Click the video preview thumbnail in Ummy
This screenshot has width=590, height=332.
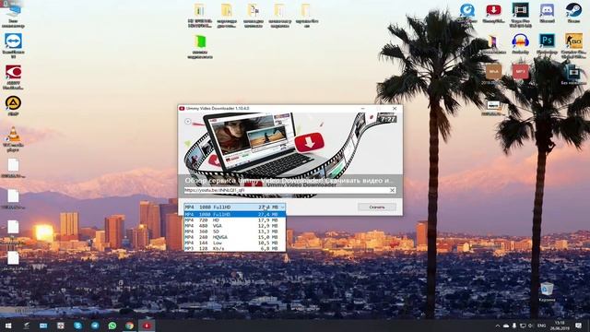290,154
